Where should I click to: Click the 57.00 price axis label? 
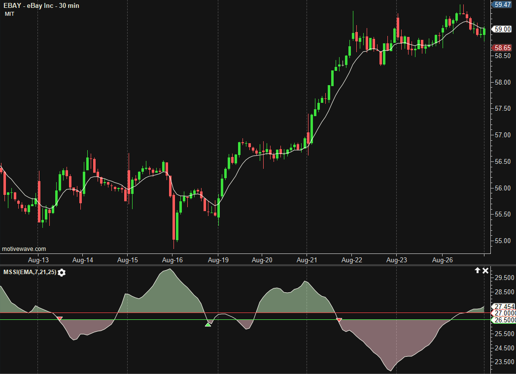click(x=503, y=135)
